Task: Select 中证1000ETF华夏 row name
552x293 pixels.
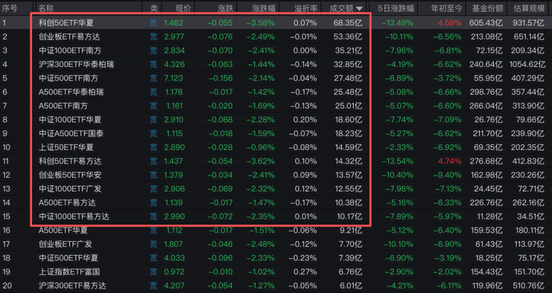Action: 70,119
